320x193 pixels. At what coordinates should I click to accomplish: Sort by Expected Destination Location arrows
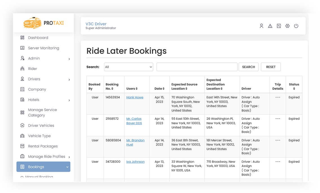[x=221, y=89]
